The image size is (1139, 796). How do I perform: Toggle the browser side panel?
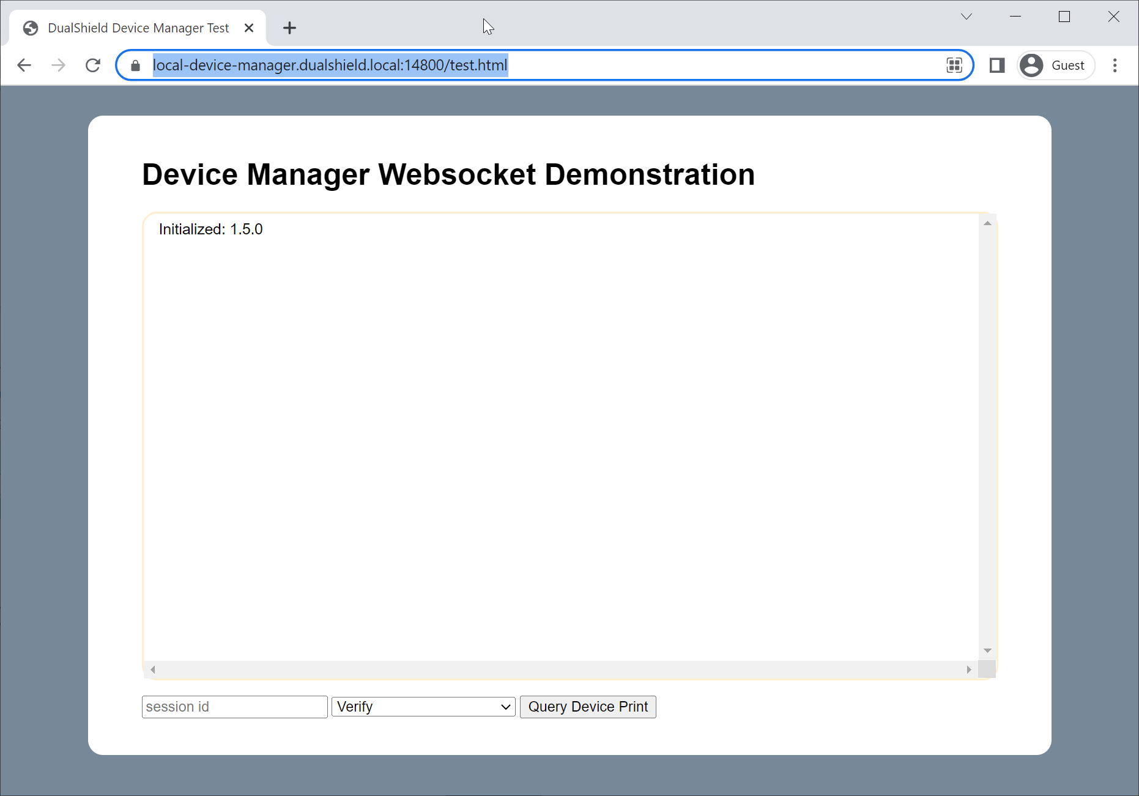click(997, 65)
